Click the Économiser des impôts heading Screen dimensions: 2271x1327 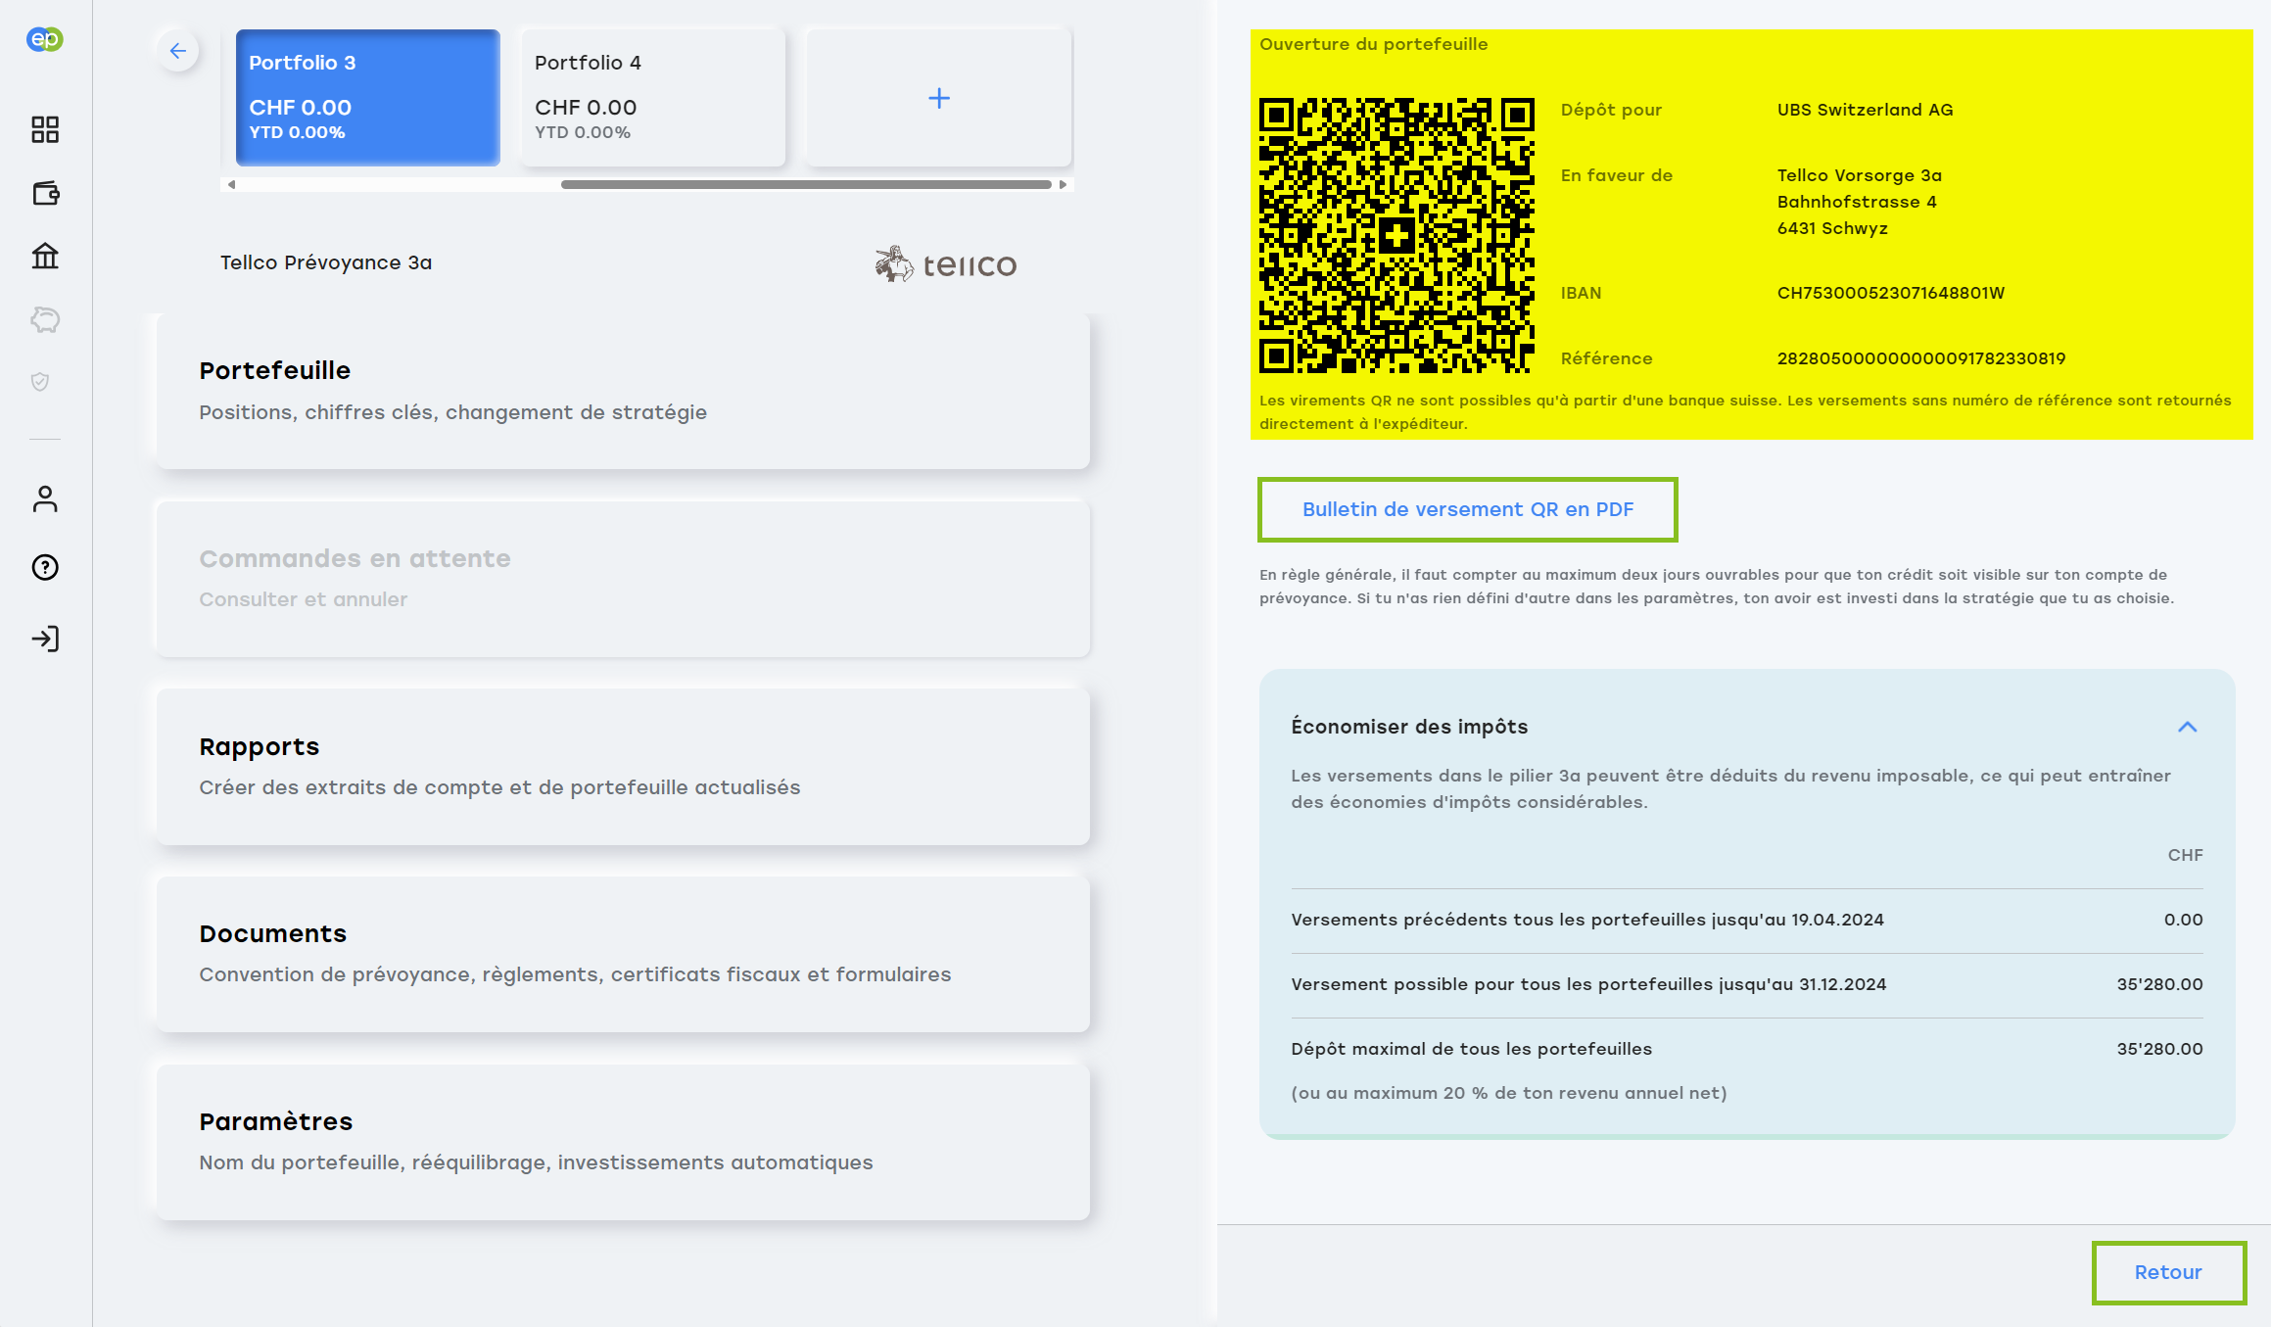(x=1408, y=727)
